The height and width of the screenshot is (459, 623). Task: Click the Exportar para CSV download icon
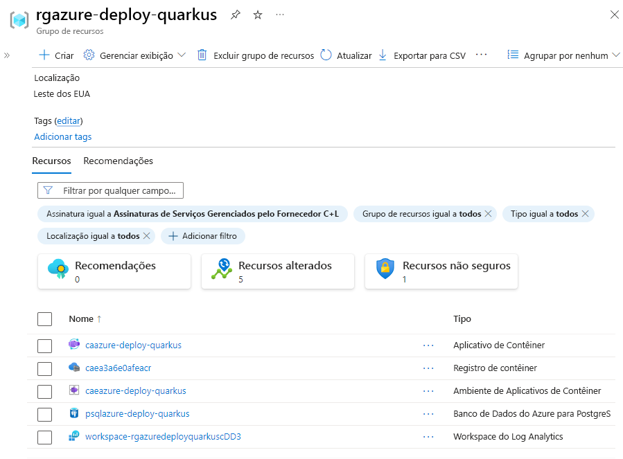383,55
